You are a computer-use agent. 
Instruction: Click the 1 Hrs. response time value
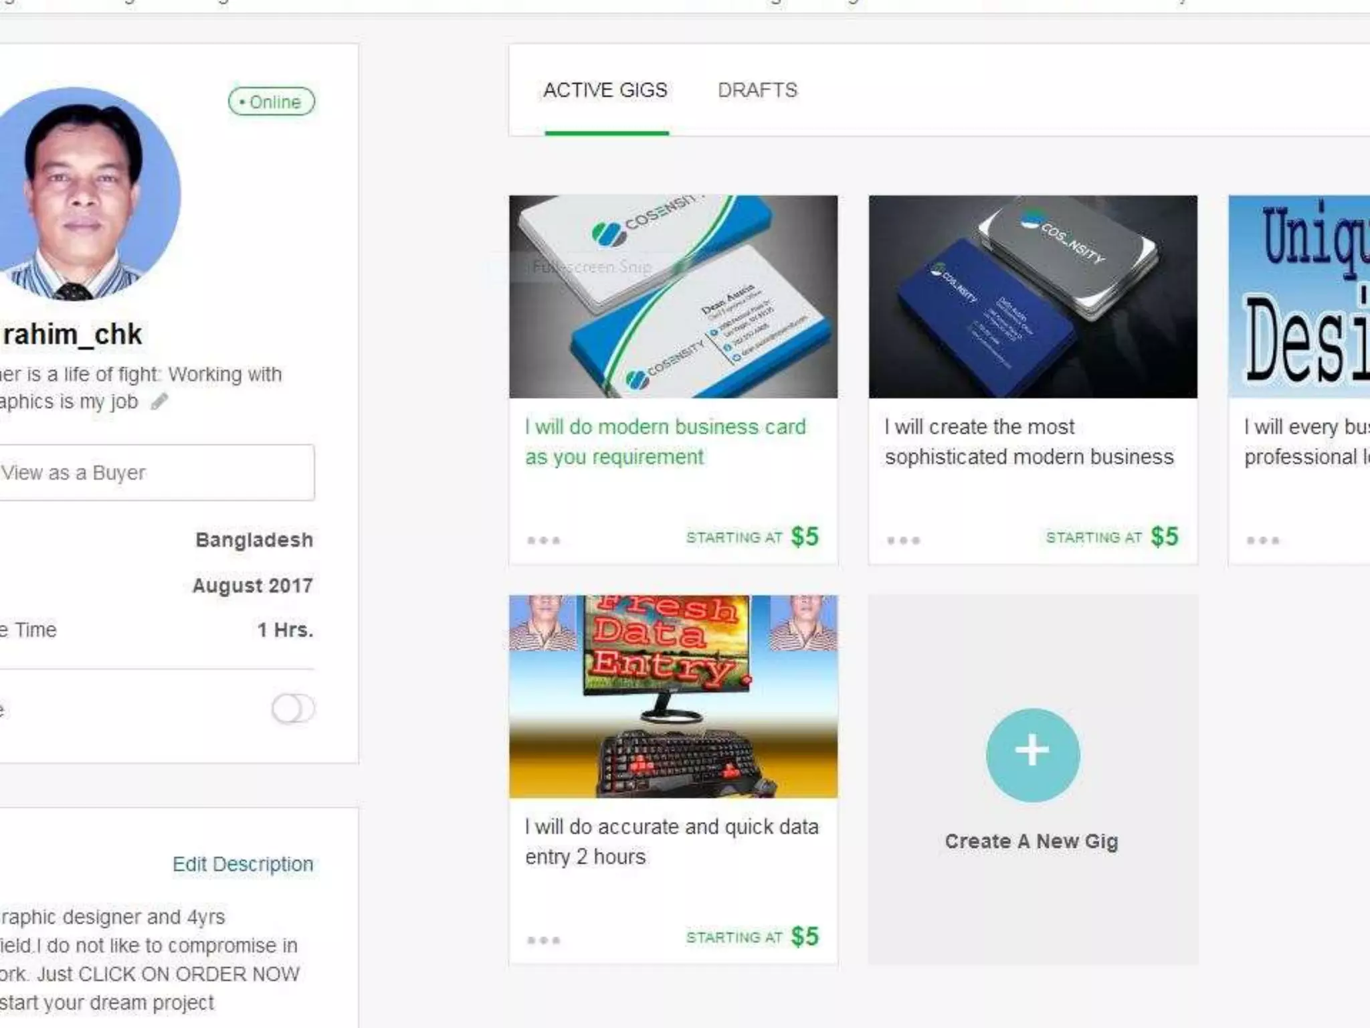(x=286, y=630)
